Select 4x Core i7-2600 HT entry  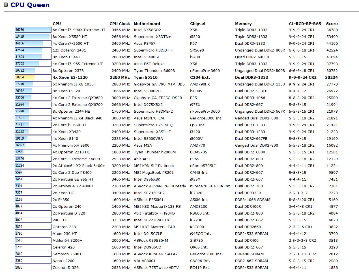pos(71,43)
